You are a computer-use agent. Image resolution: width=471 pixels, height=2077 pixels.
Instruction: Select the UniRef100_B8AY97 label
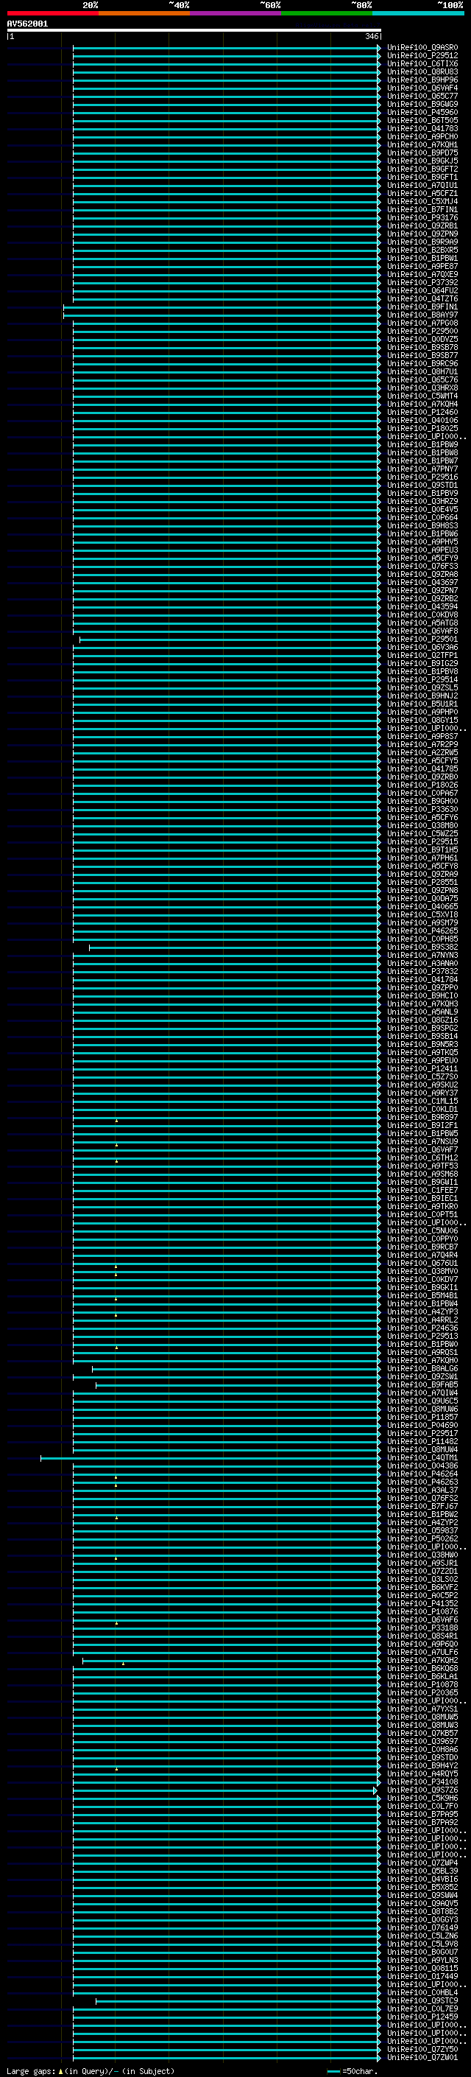422,315
